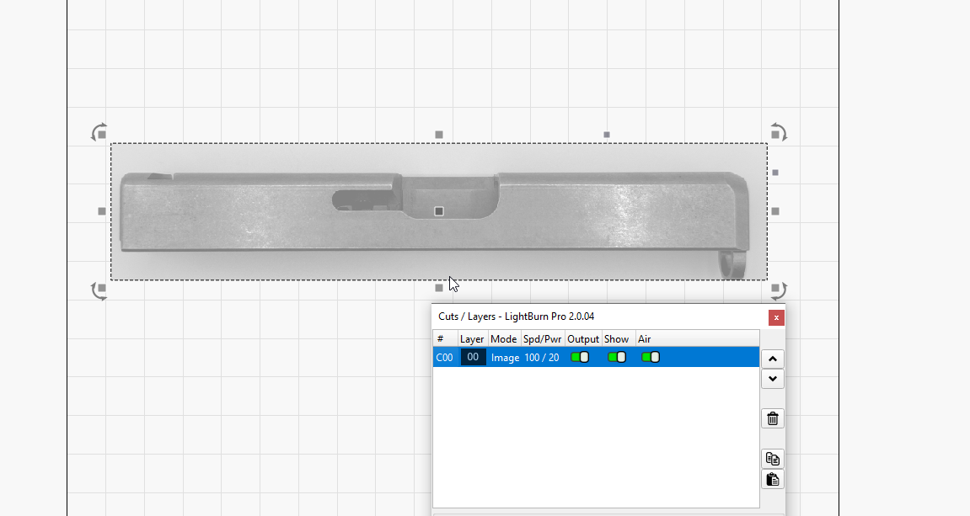Click the Spd/Pwr column header
The width and height of the screenshot is (970, 516).
click(x=542, y=339)
